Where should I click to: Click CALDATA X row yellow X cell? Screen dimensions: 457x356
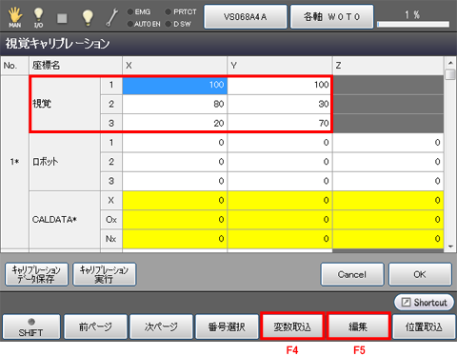coord(175,201)
